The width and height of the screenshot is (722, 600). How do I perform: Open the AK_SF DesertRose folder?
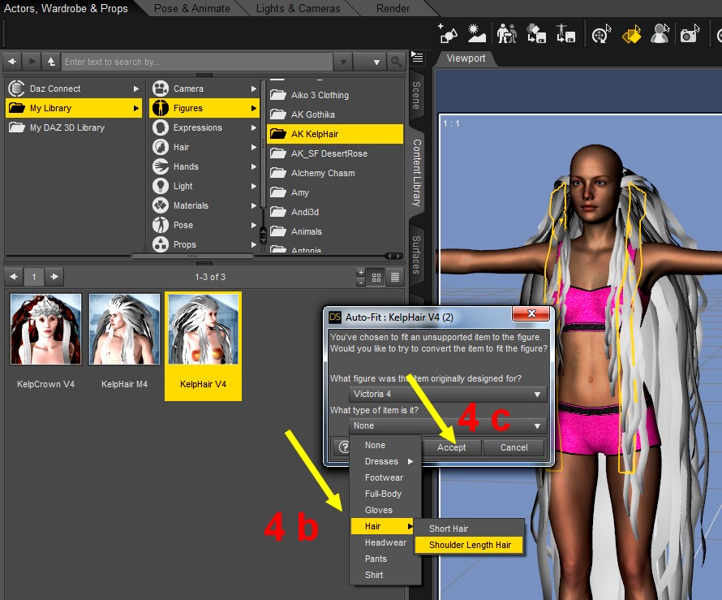[335, 153]
